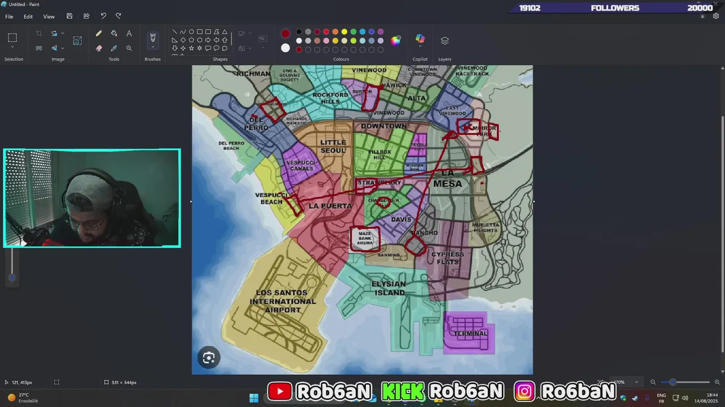Pick the Rectangle shape

[200, 32]
